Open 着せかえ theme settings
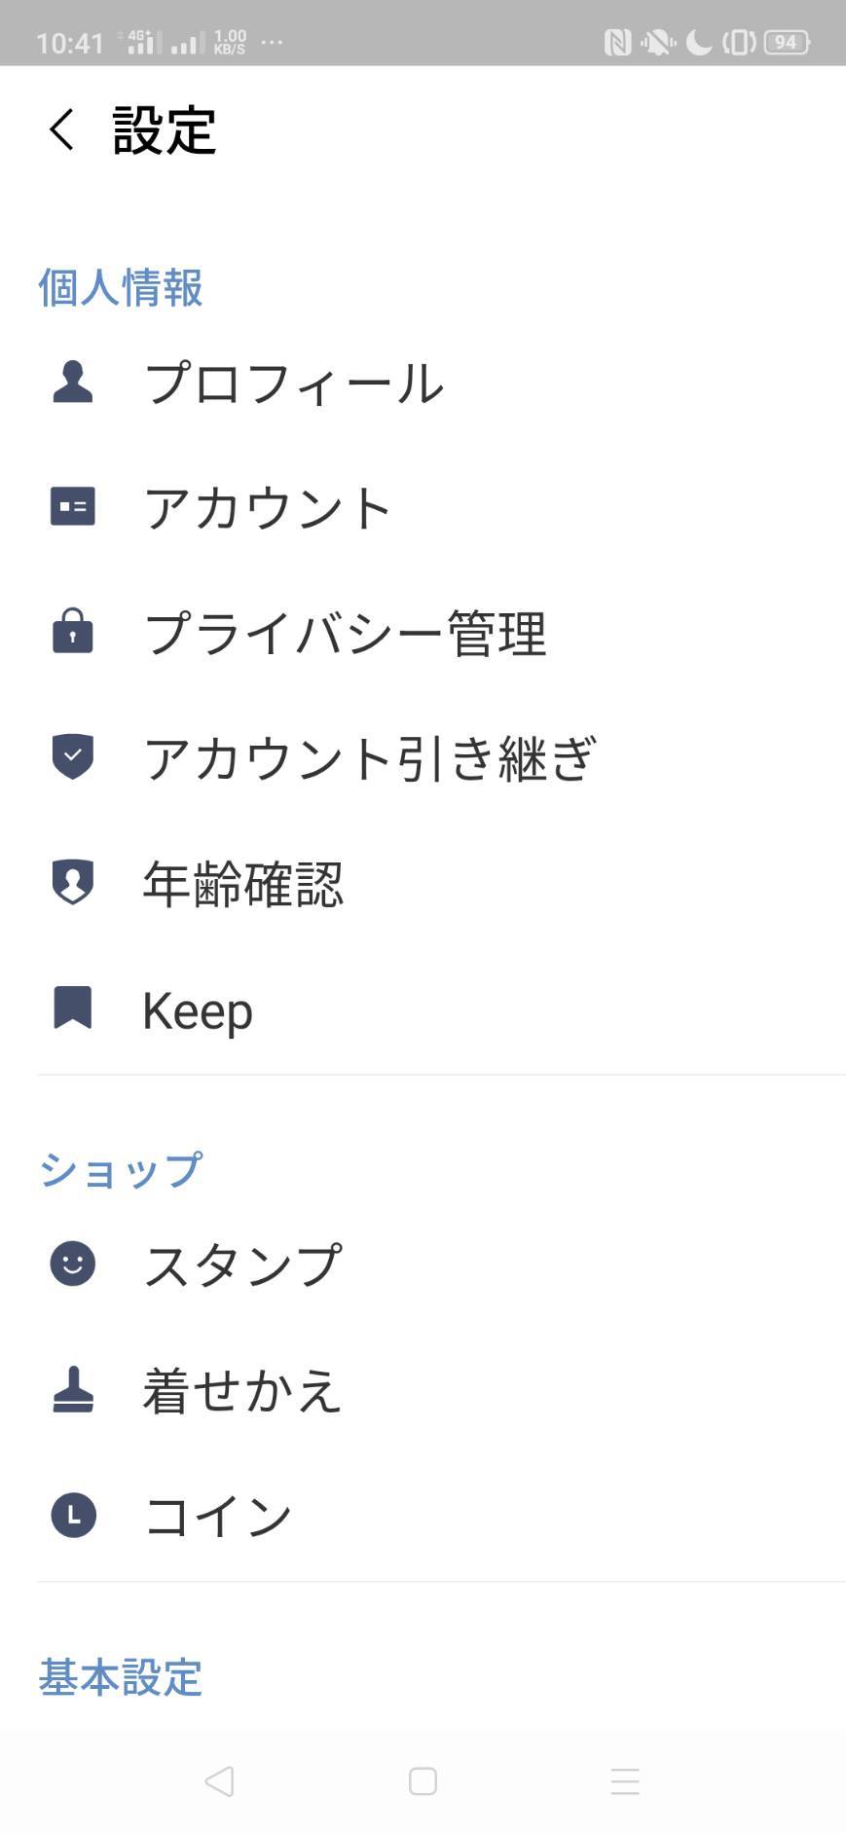This screenshot has width=846, height=1833. 243,1390
